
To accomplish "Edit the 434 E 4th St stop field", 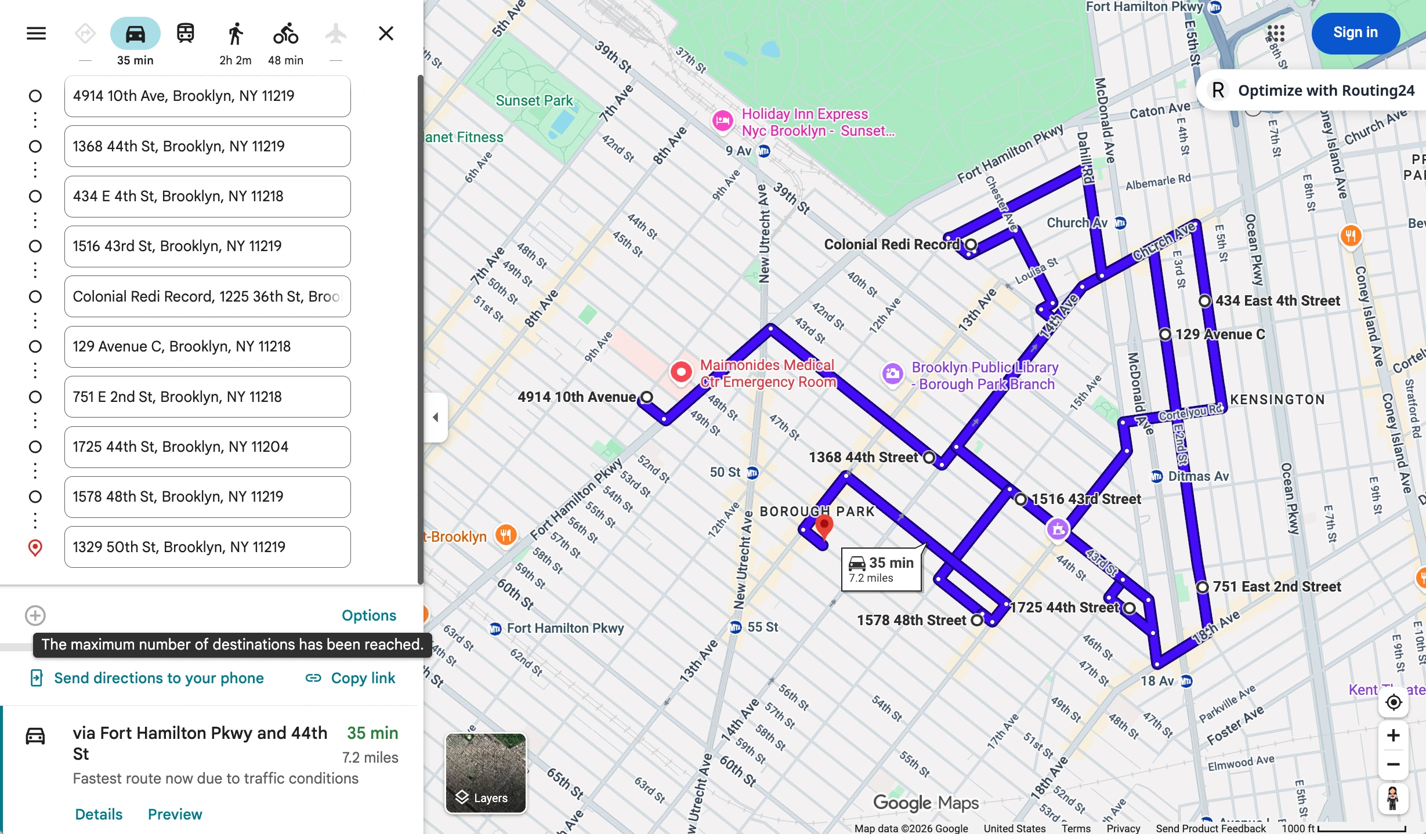I will pos(207,196).
